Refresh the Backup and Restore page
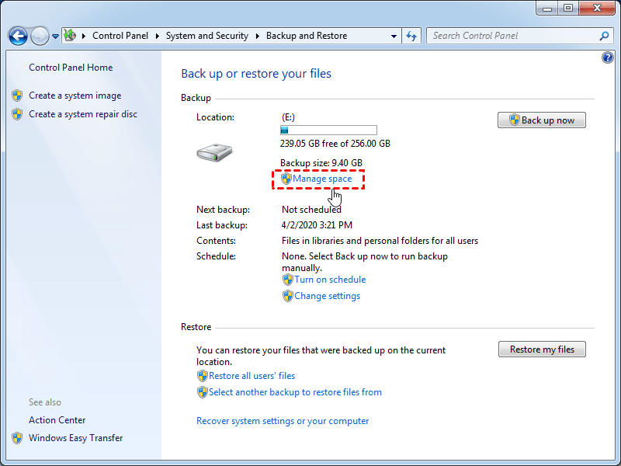This screenshot has height=466, width=621. point(411,36)
